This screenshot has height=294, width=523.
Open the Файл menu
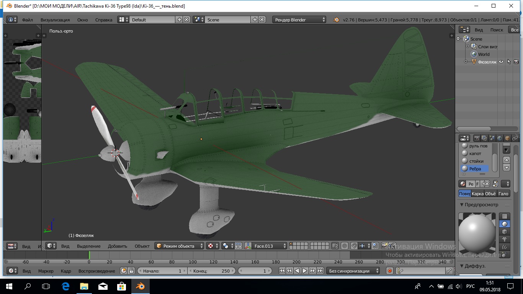tap(27, 20)
